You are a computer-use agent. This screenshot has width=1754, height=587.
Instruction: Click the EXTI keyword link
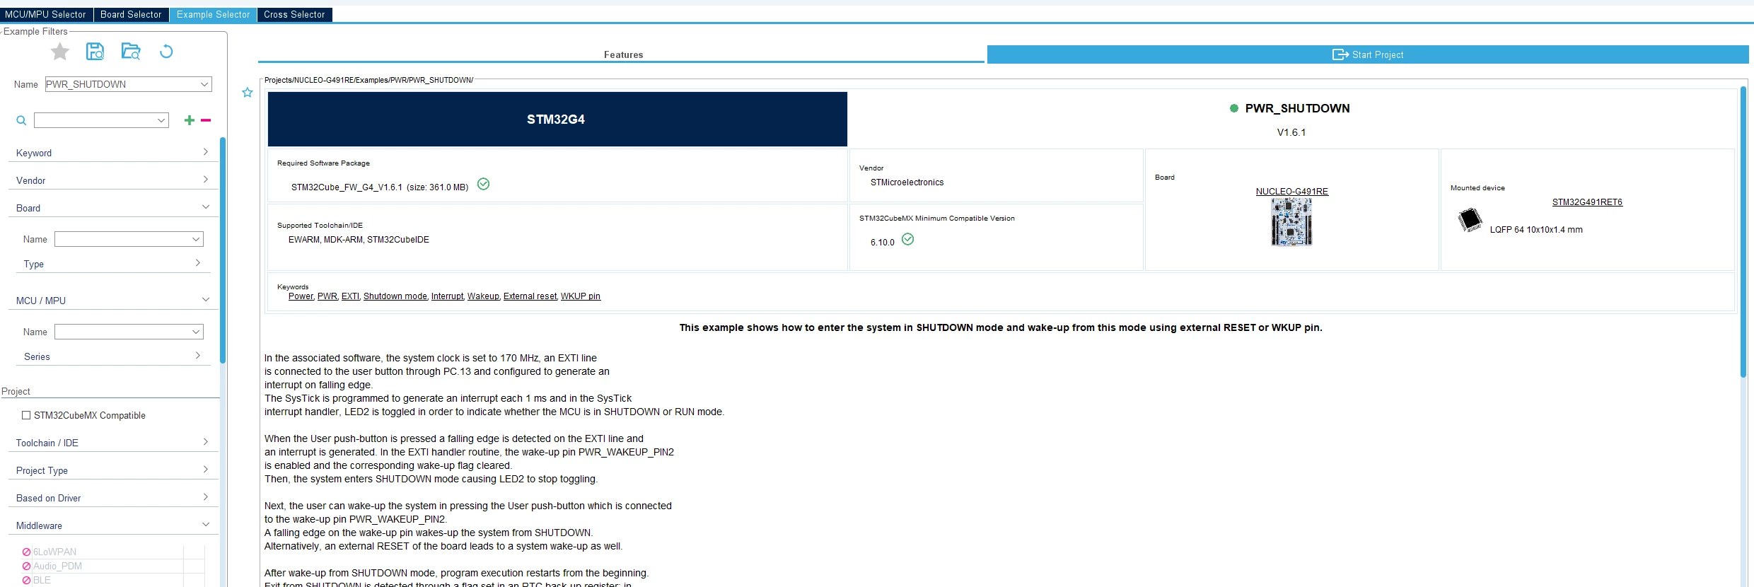click(x=350, y=296)
